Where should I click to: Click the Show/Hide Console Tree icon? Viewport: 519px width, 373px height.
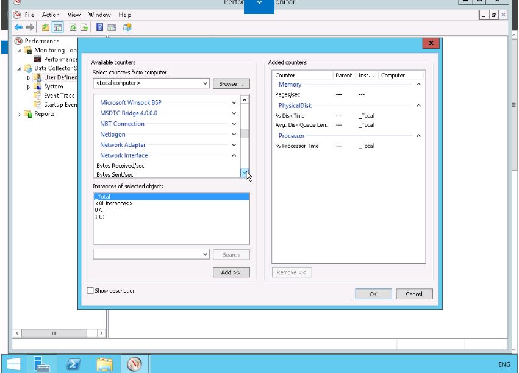click(58, 27)
